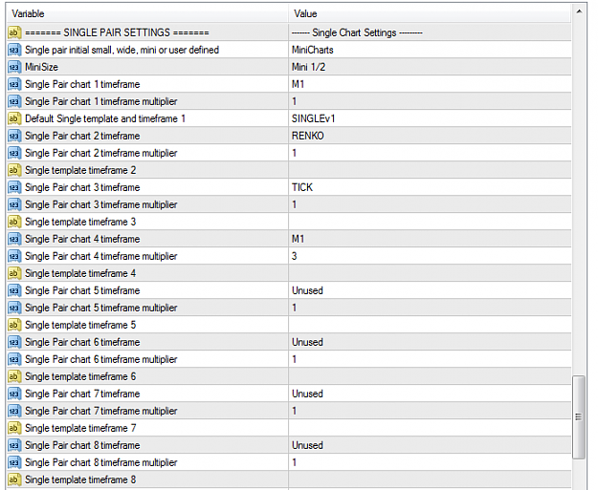598x490 pixels.
Task: Click icon beside Single Pair chart 6 timeframe
Action: click(x=14, y=342)
